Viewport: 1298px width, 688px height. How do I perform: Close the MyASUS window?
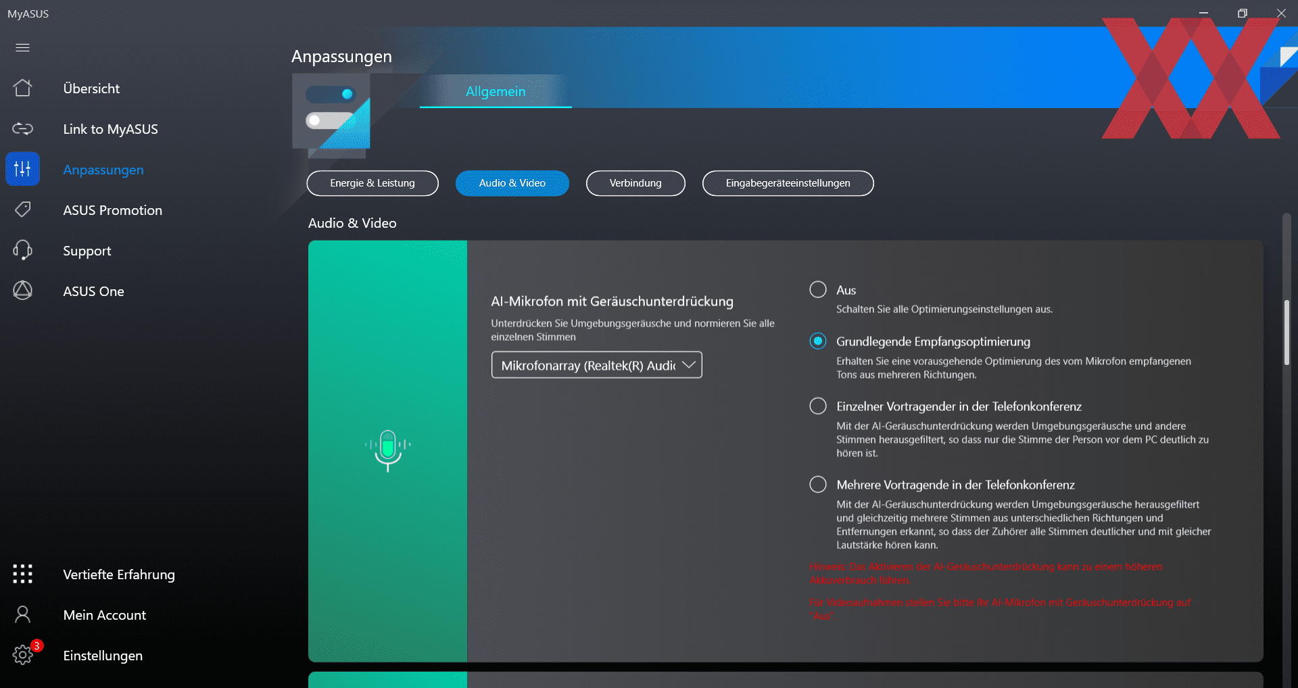(1281, 13)
